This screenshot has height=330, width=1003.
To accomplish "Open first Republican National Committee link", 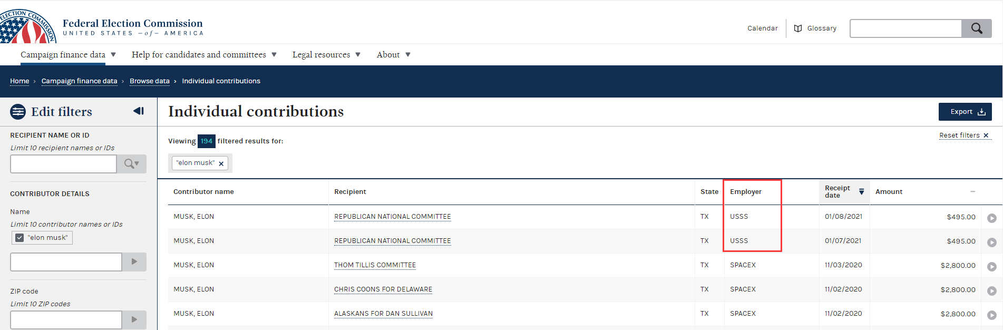I will [393, 217].
